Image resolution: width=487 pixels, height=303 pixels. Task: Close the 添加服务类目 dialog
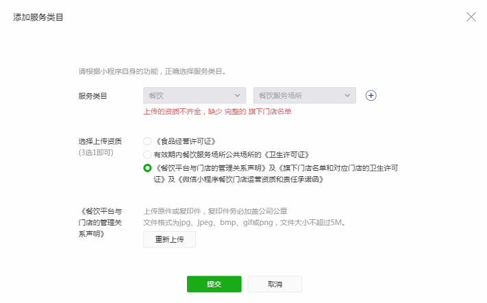point(471,16)
